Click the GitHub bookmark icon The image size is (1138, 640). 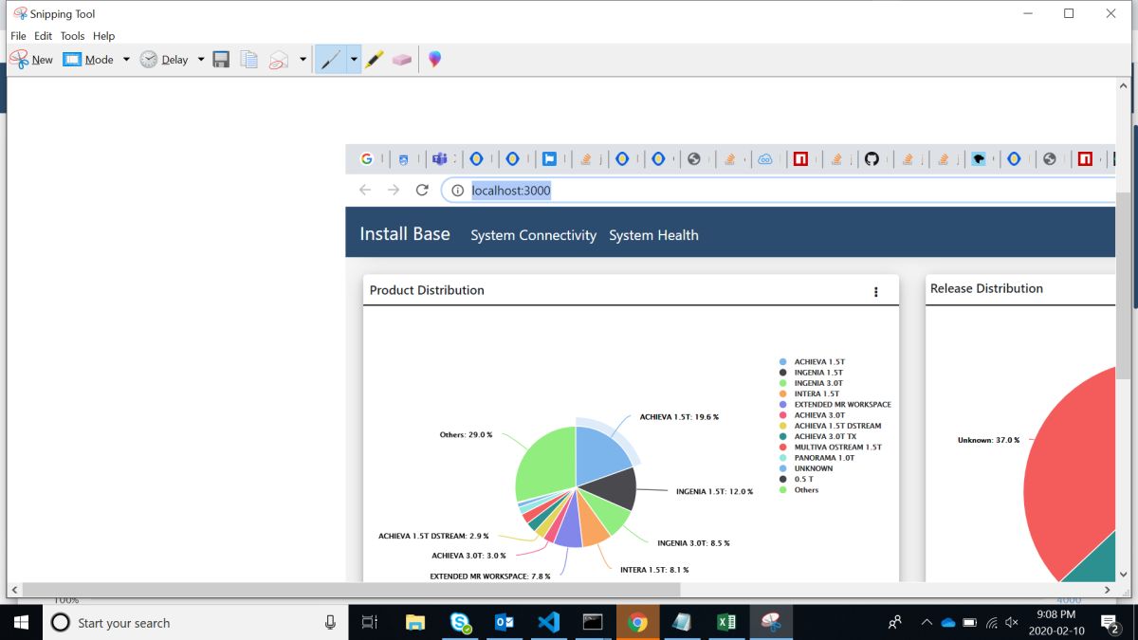click(872, 159)
